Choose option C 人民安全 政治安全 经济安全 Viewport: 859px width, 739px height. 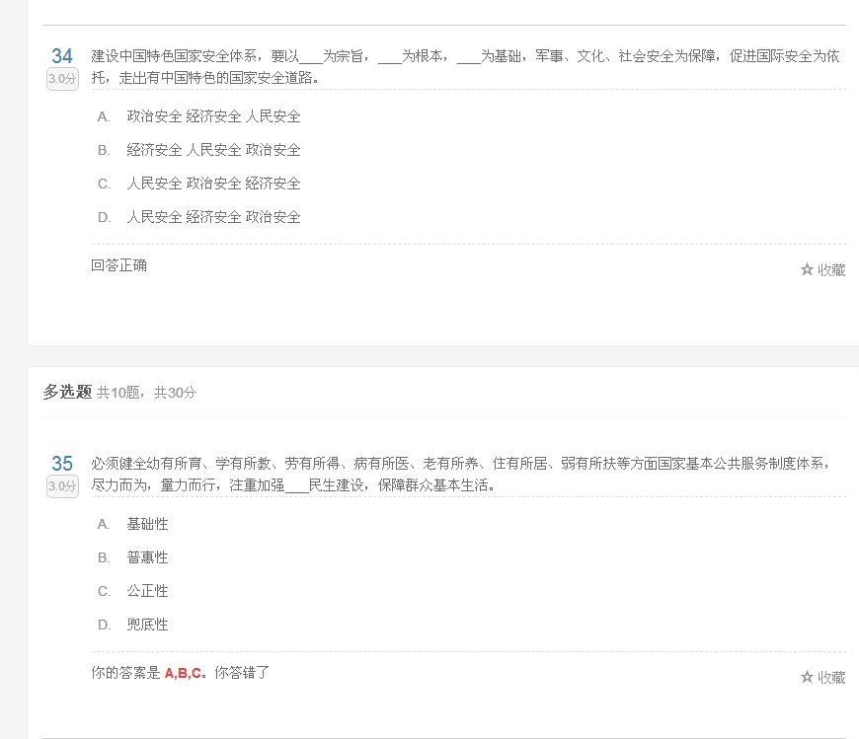(198, 184)
